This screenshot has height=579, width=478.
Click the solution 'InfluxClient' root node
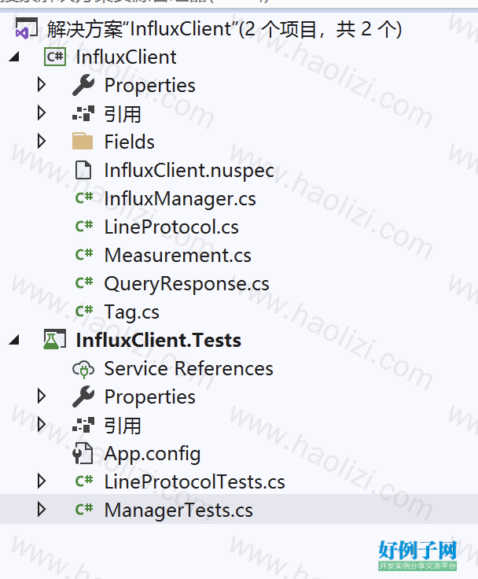coord(224,29)
